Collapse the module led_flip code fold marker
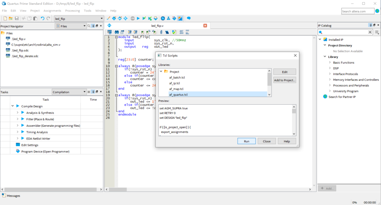This screenshot has height=205, width=381. [x=117, y=37]
